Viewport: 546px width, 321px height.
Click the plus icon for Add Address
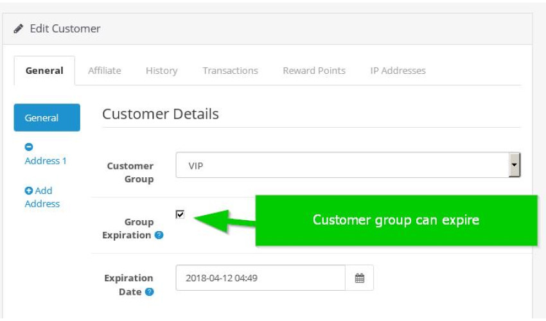[28, 191]
